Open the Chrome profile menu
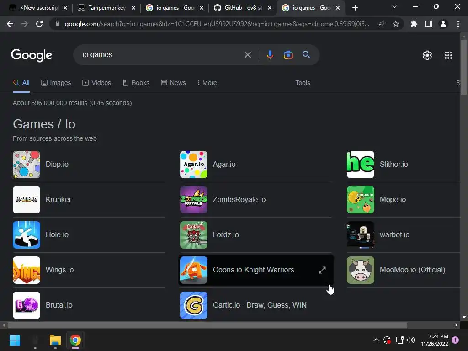This screenshot has height=351, width=468. coord(443,24)
